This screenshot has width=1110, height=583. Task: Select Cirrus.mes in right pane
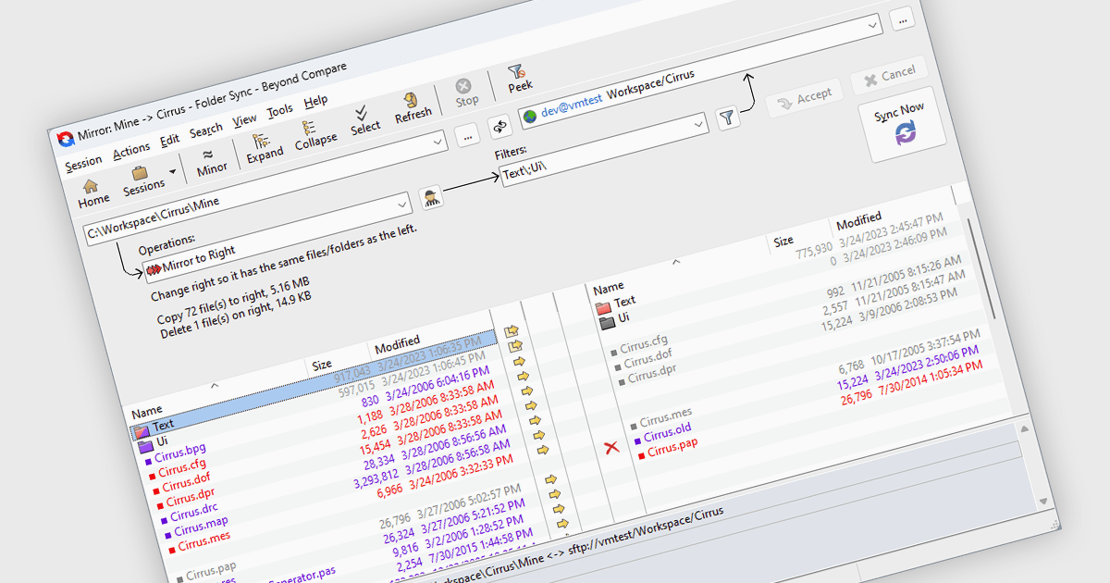coord(666,417)
